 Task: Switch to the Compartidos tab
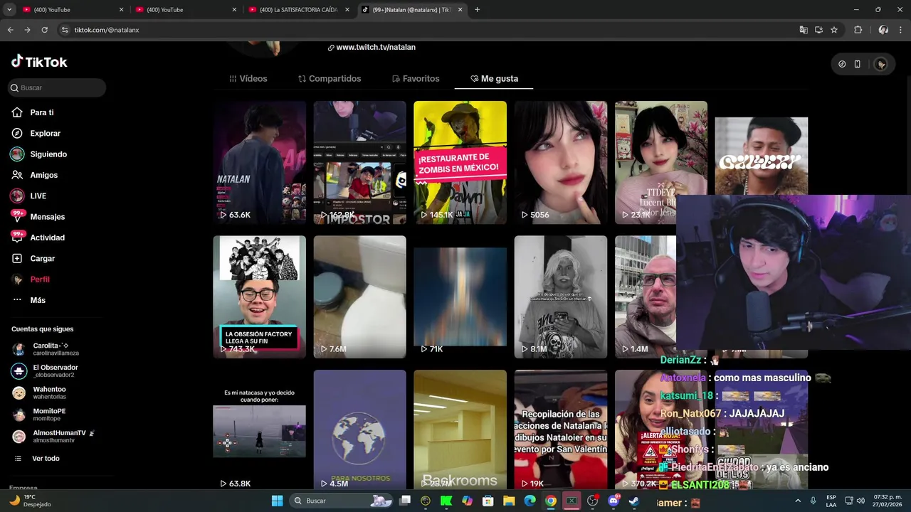coord(330,78)
